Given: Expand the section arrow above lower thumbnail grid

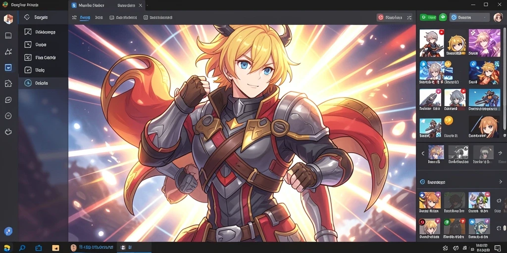Looking at the screenshot, I should click(x=501, y=182).
